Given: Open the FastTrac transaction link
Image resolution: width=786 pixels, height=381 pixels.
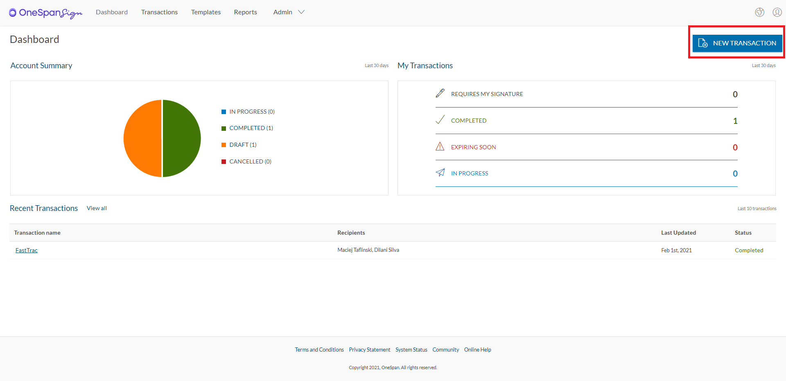Looking at the screenshot, I should tap(27, 250).
